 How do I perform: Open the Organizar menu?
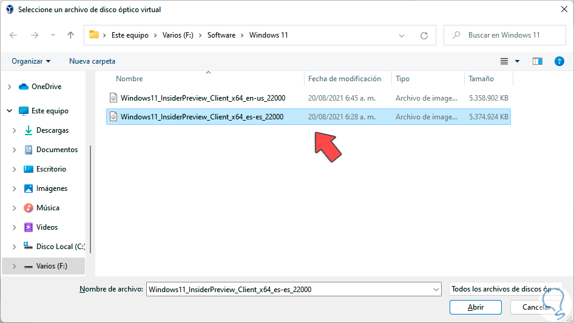tap(31, 61)
